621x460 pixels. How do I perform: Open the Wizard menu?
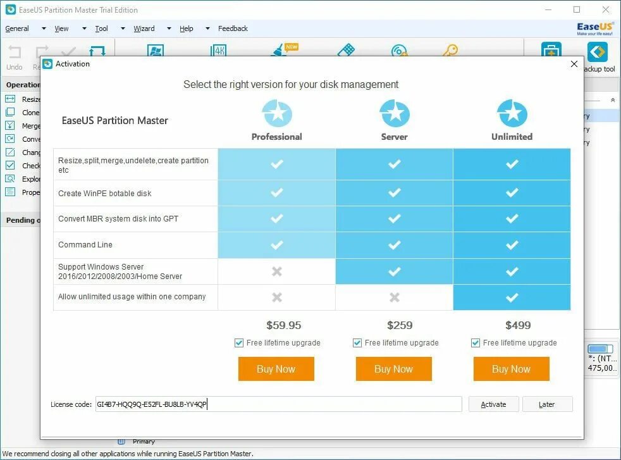[144, 28]
